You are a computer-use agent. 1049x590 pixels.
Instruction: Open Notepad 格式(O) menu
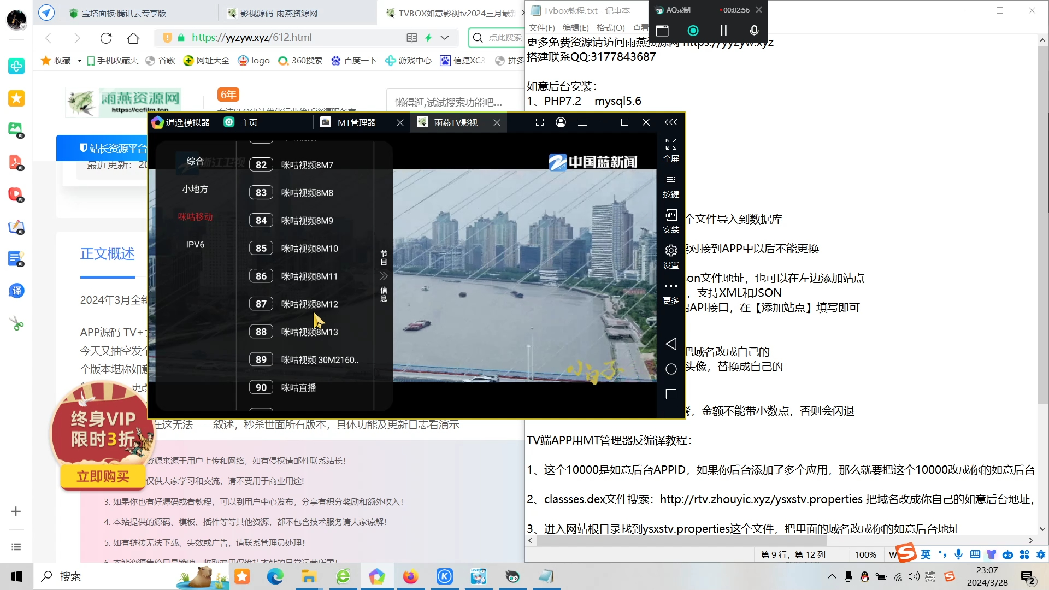coord(610,28)
